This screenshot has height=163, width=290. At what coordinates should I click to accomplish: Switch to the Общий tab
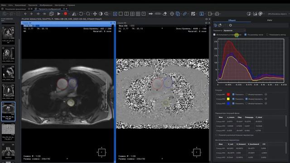pyautogui.click(x=232, y=20)
